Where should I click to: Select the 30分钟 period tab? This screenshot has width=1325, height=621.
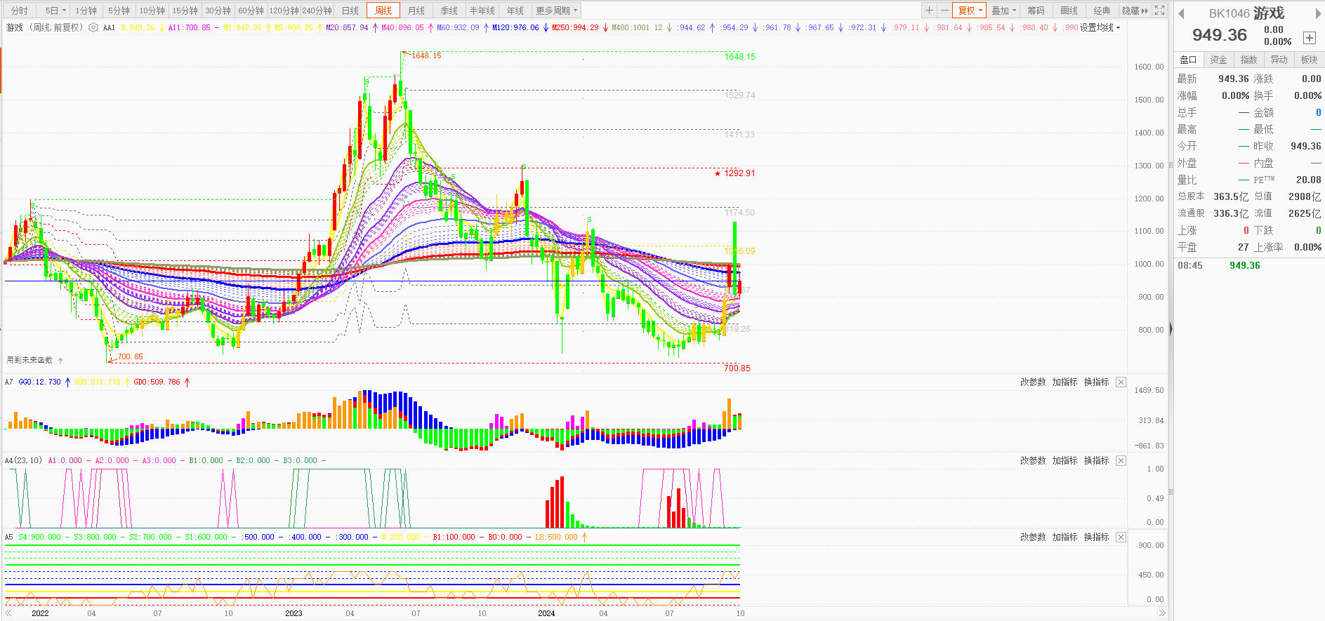coord(218,11)
